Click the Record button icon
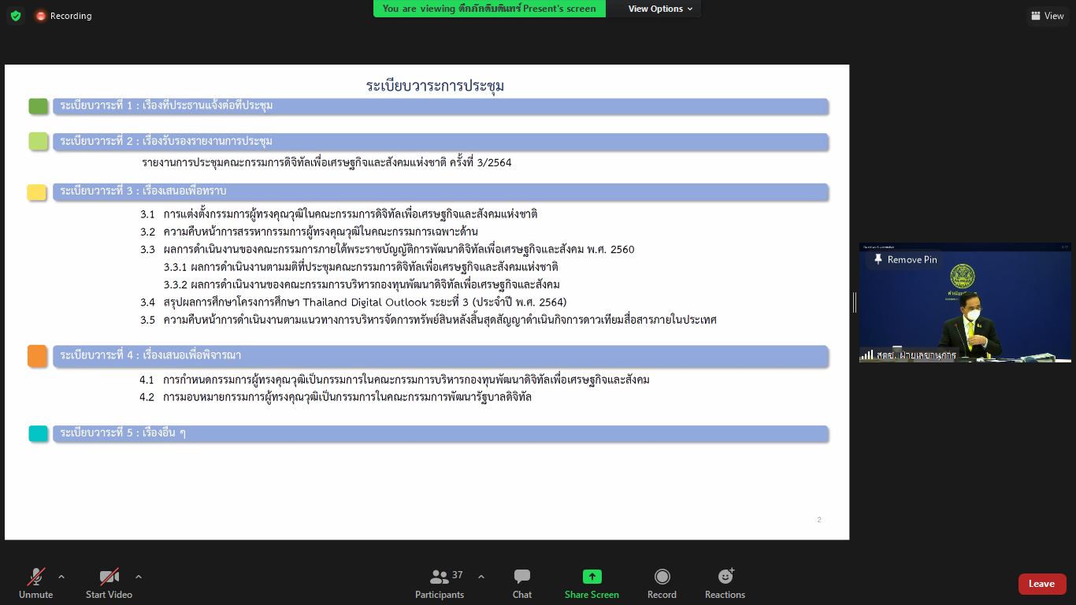Viewport: 1076px width, 605px height. [x=662, y=577]
